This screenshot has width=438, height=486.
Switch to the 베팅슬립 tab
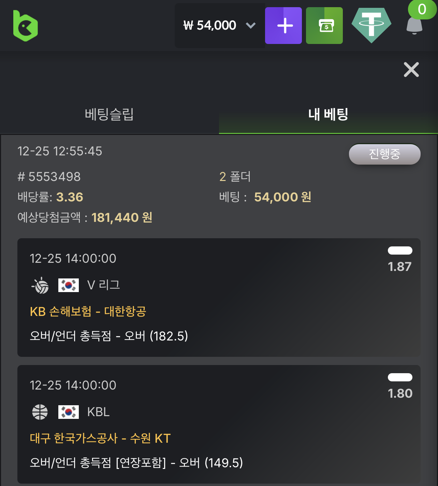pos(109,114)
